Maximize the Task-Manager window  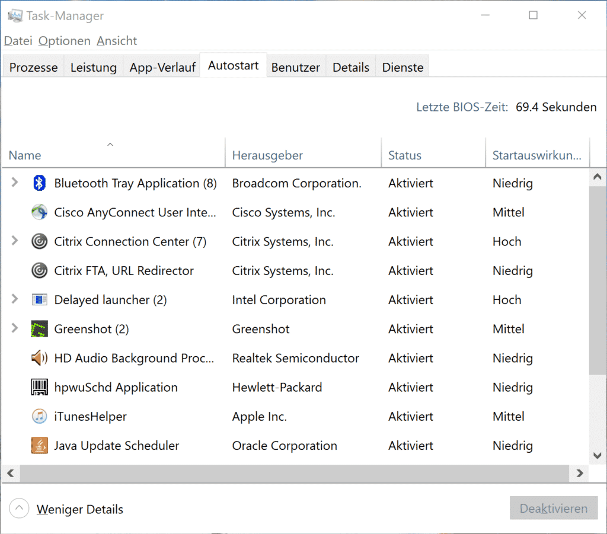click(533, 15)
